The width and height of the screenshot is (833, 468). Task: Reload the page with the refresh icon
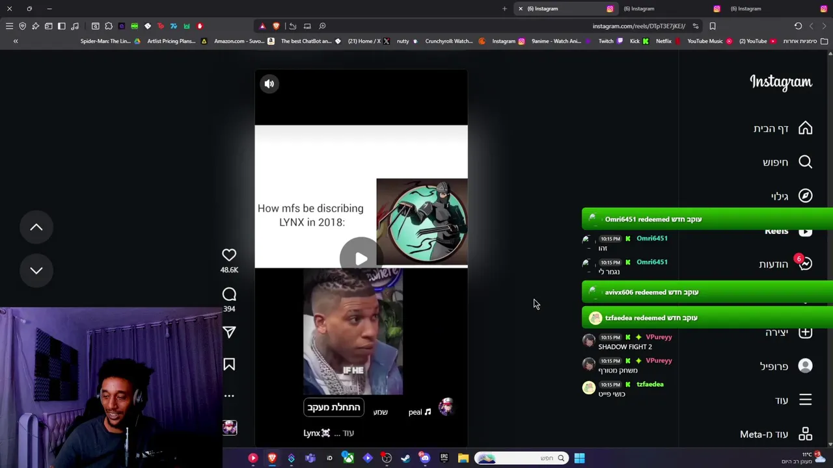click(x=799, y=26)
